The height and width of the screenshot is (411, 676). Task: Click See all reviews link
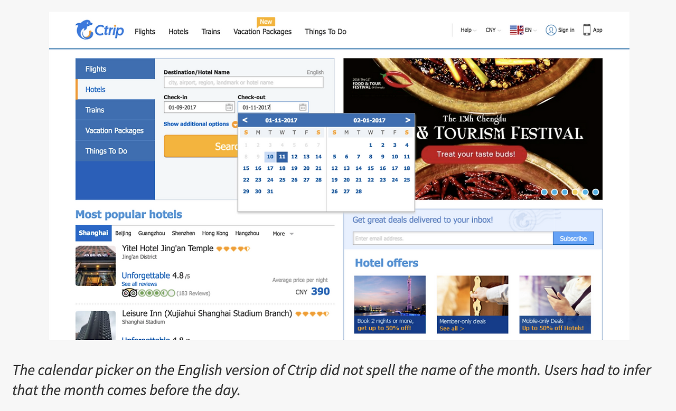(139, 284)
